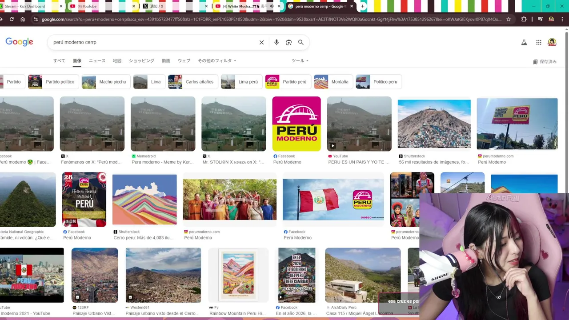Open the group photo from perumoderno.com
The image size is (569, 320).
(230, 200)
